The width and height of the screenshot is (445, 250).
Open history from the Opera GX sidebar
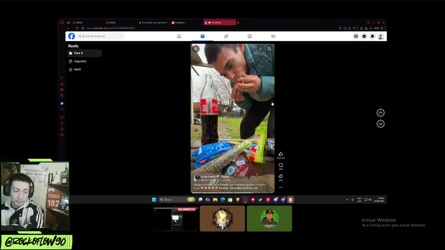62,123
